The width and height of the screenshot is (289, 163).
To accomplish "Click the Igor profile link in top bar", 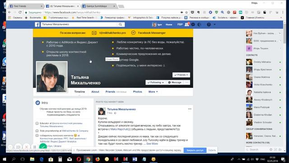I will click(157, 24).
